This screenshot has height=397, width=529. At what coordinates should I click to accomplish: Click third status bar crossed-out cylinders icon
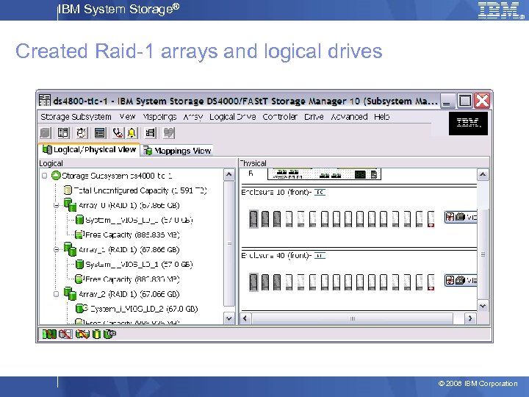coord(82,335)
